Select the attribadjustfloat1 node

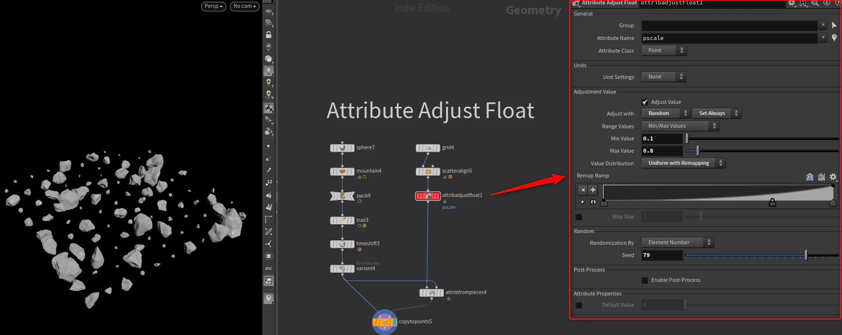pyautogui.click(x=428, y=196)
